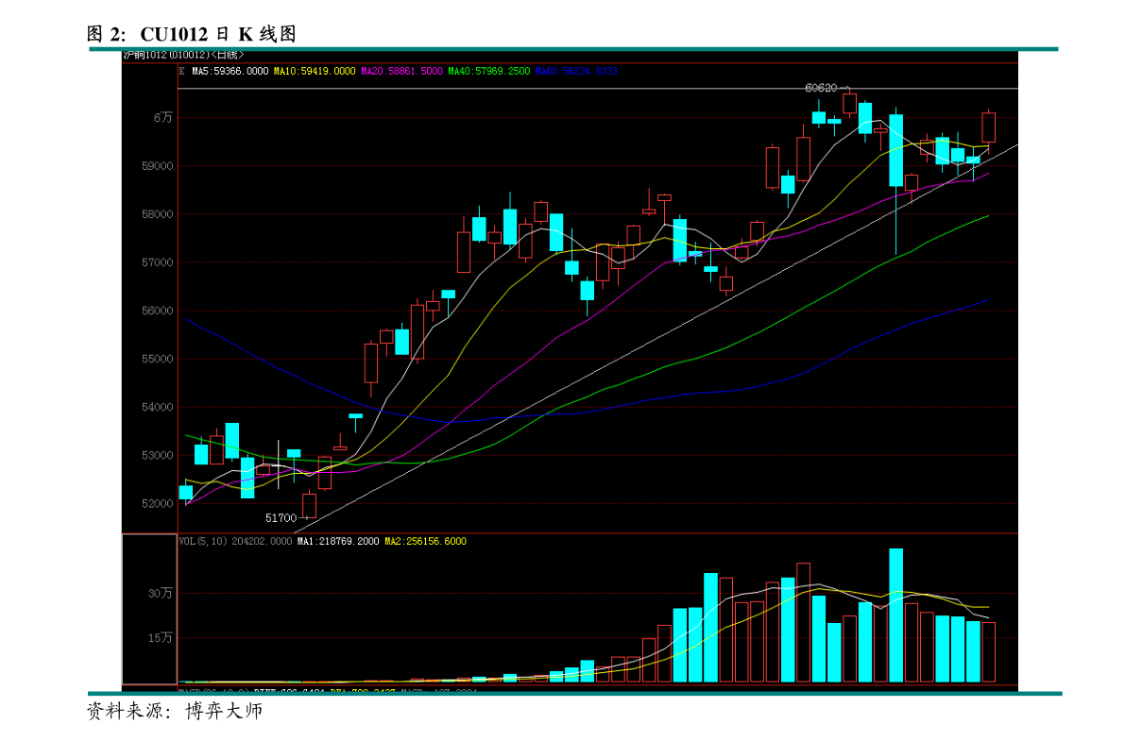Screen dimensions: 1125x741
Task: Click the 51700 low price marker
Action: (281, 518)
